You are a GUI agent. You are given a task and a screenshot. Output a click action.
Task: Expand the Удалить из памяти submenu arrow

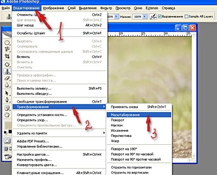[x=104, y=133]
